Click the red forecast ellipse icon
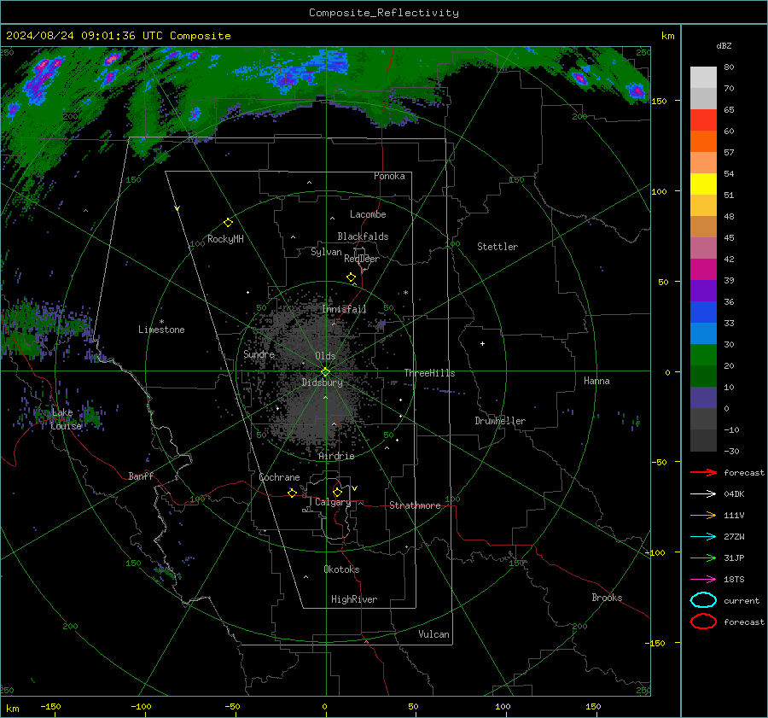The image size is (768, 718). [x=703, y=622]
